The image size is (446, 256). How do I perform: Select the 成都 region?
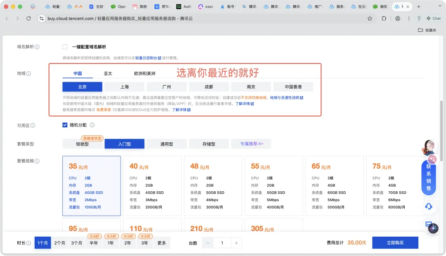[x=209, y=87]
